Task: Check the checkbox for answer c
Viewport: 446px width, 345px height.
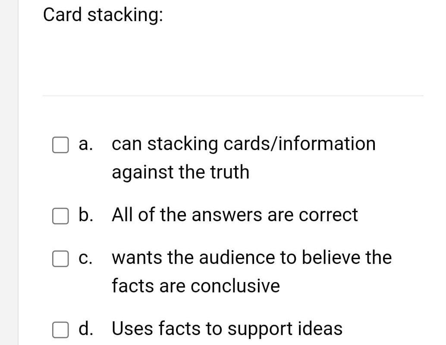Action: 60,259
